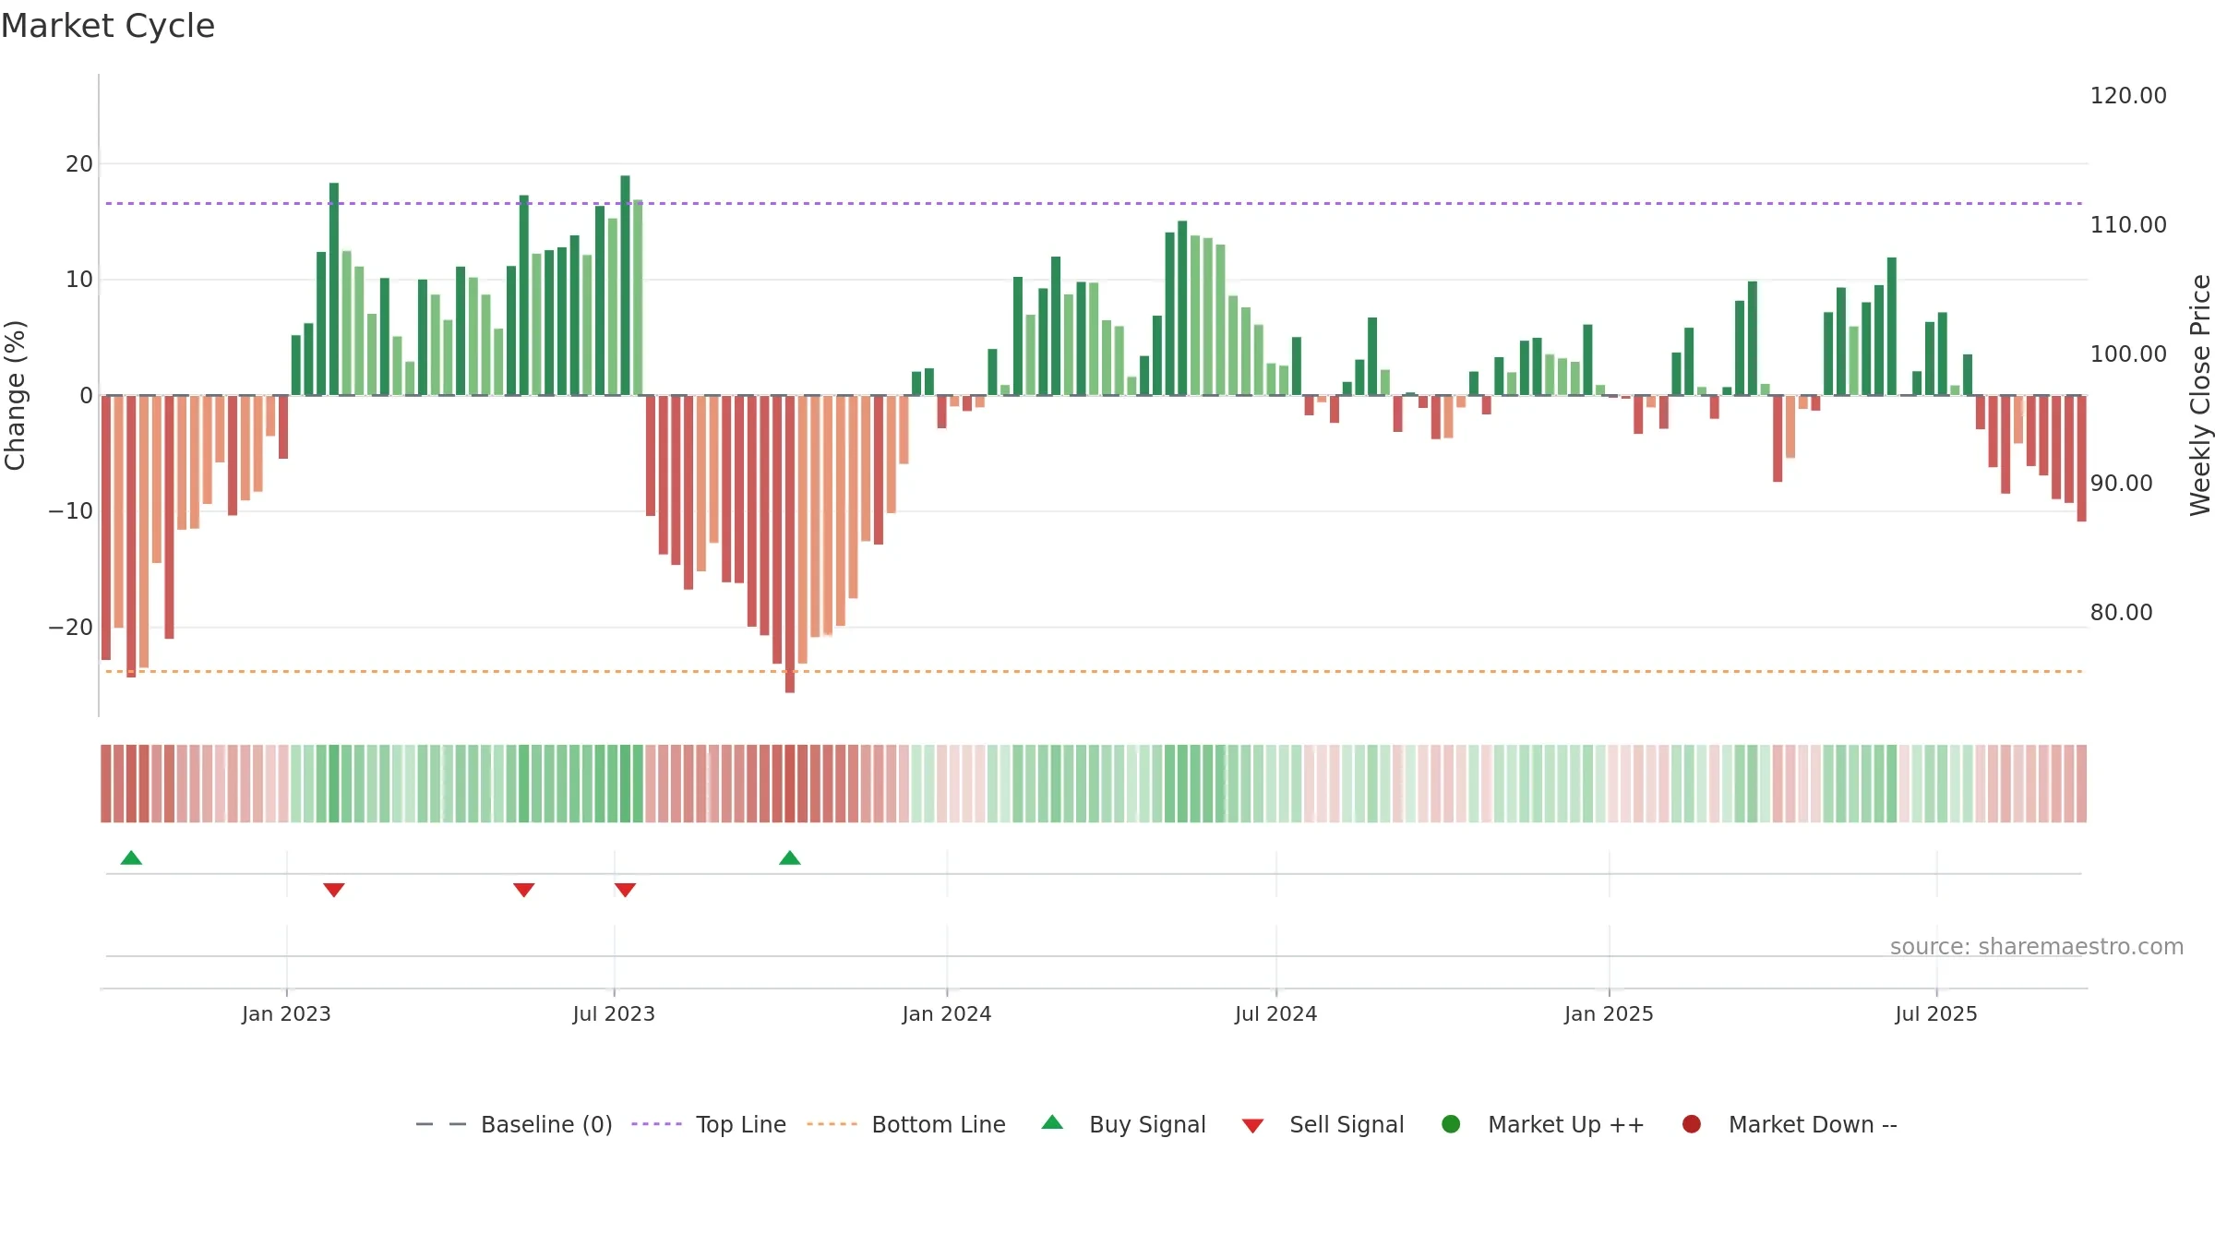
Task: Click the 100.00 price axis label
Action: [x=2128, y=354]
